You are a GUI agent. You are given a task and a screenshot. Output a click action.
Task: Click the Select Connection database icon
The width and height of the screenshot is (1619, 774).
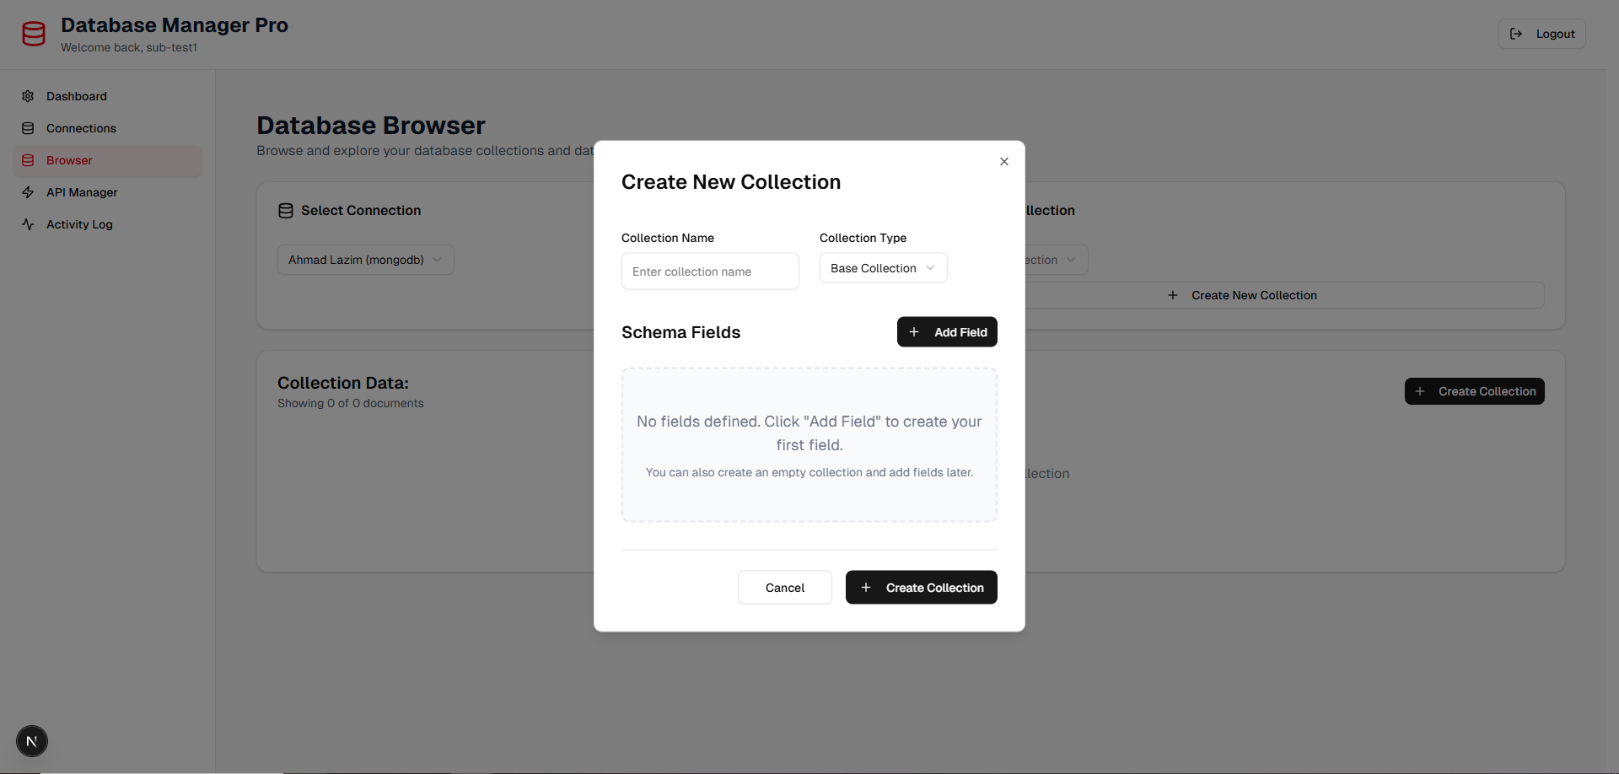click(x=286, y=211)
